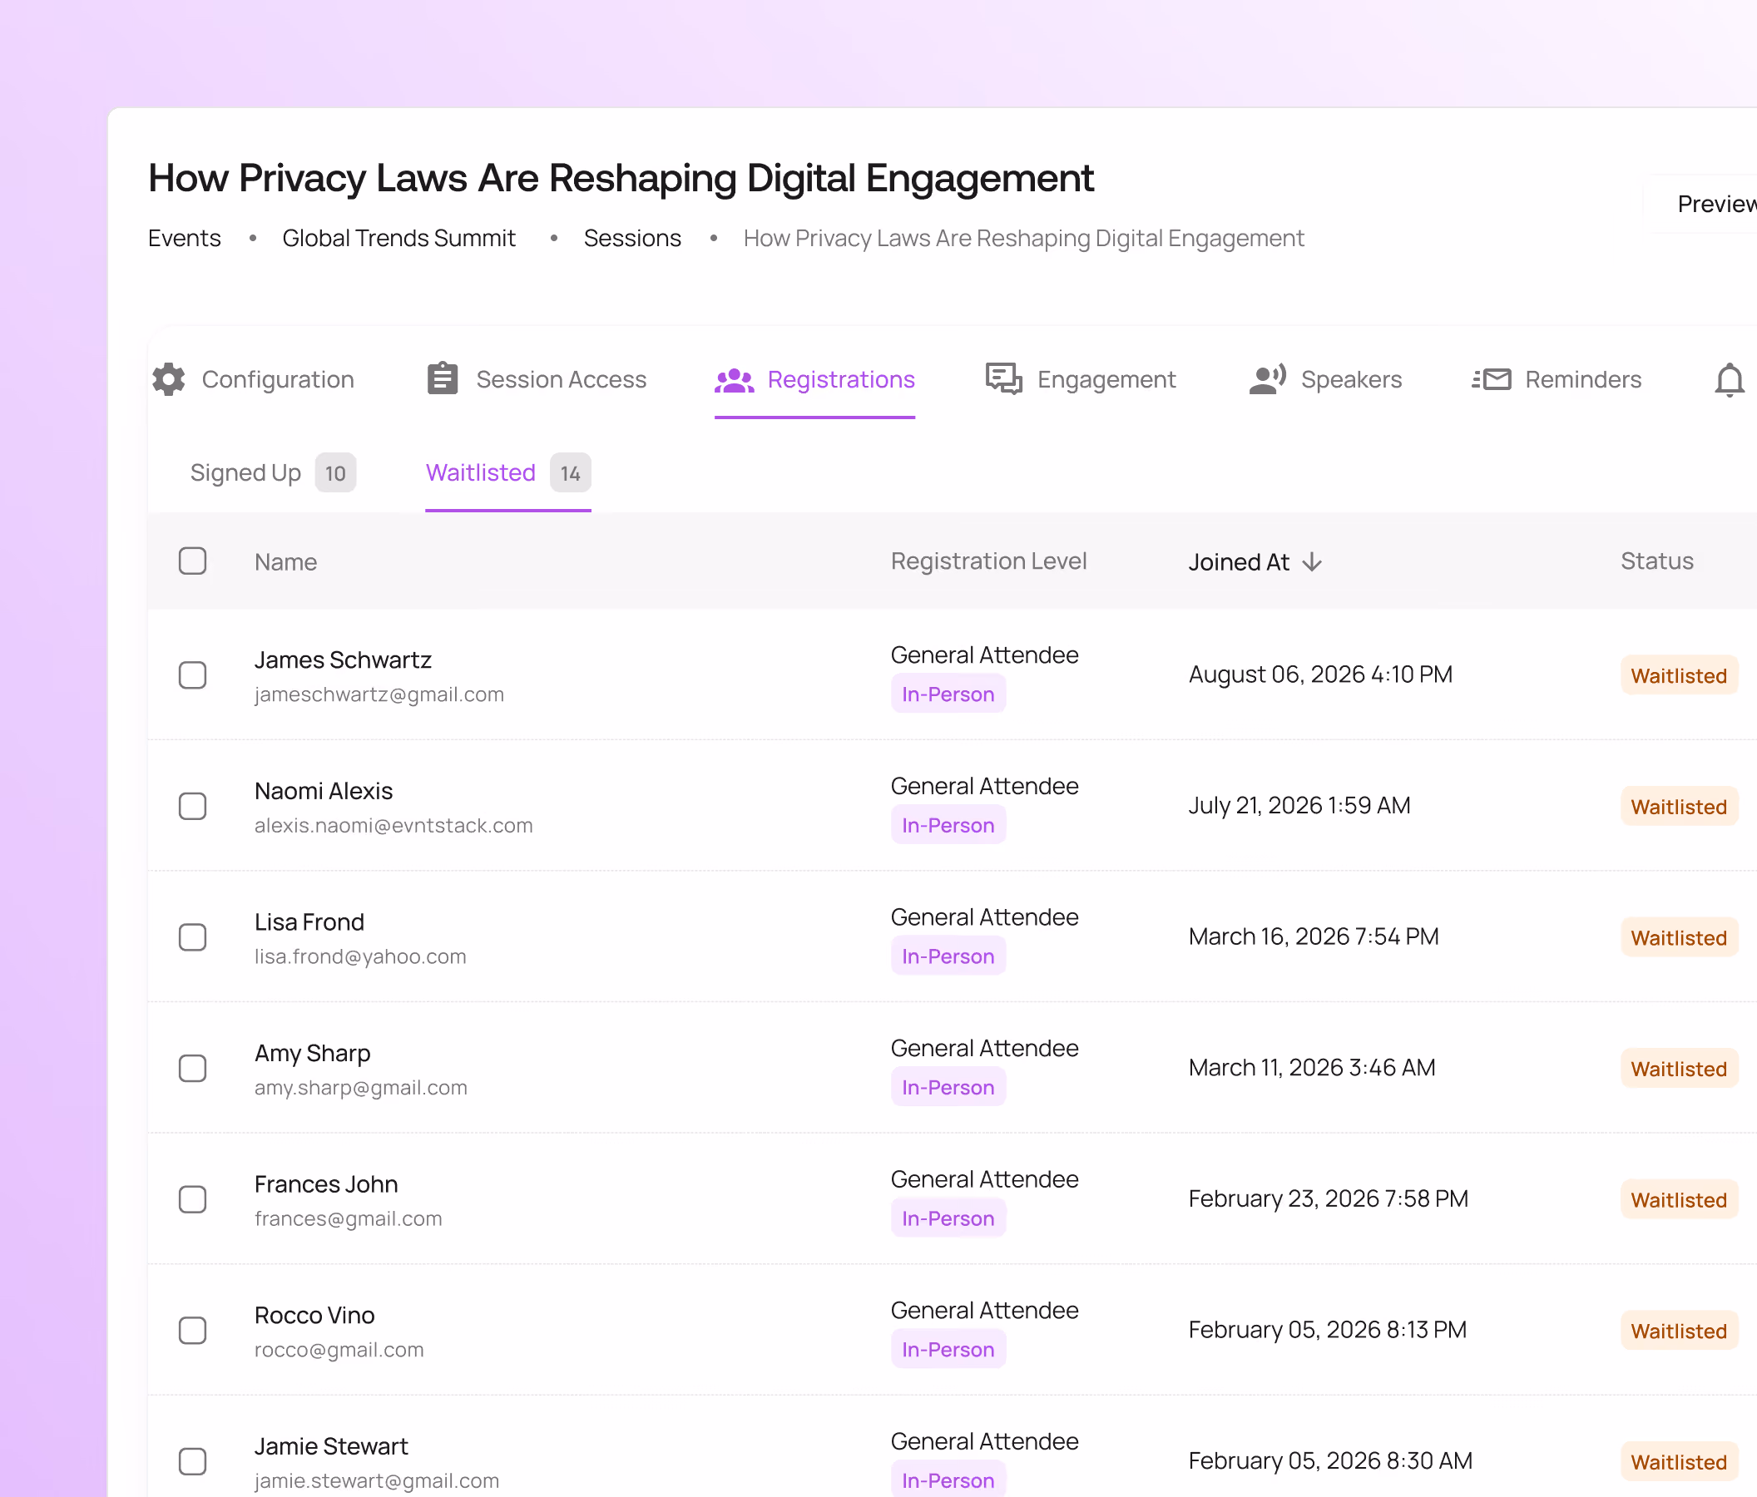Viewport: 1757px width, 1497px height.
Task: Tick Amy Sharp's checkbox
Action: 192,1068
